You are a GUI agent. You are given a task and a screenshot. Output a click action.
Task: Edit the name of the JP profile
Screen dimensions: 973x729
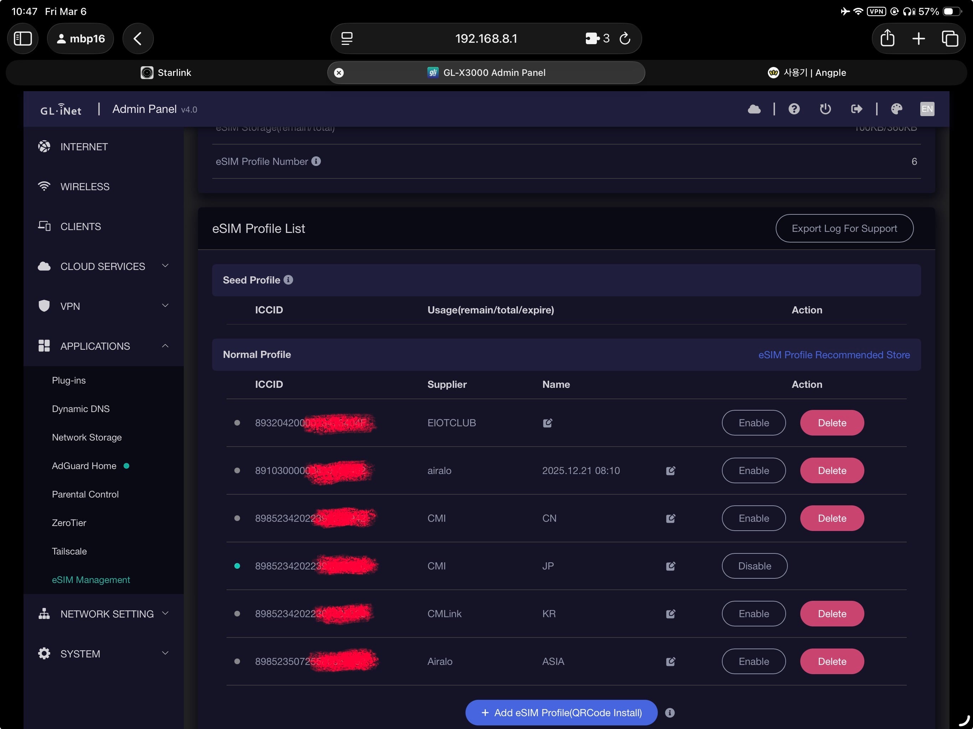[670, 566]
